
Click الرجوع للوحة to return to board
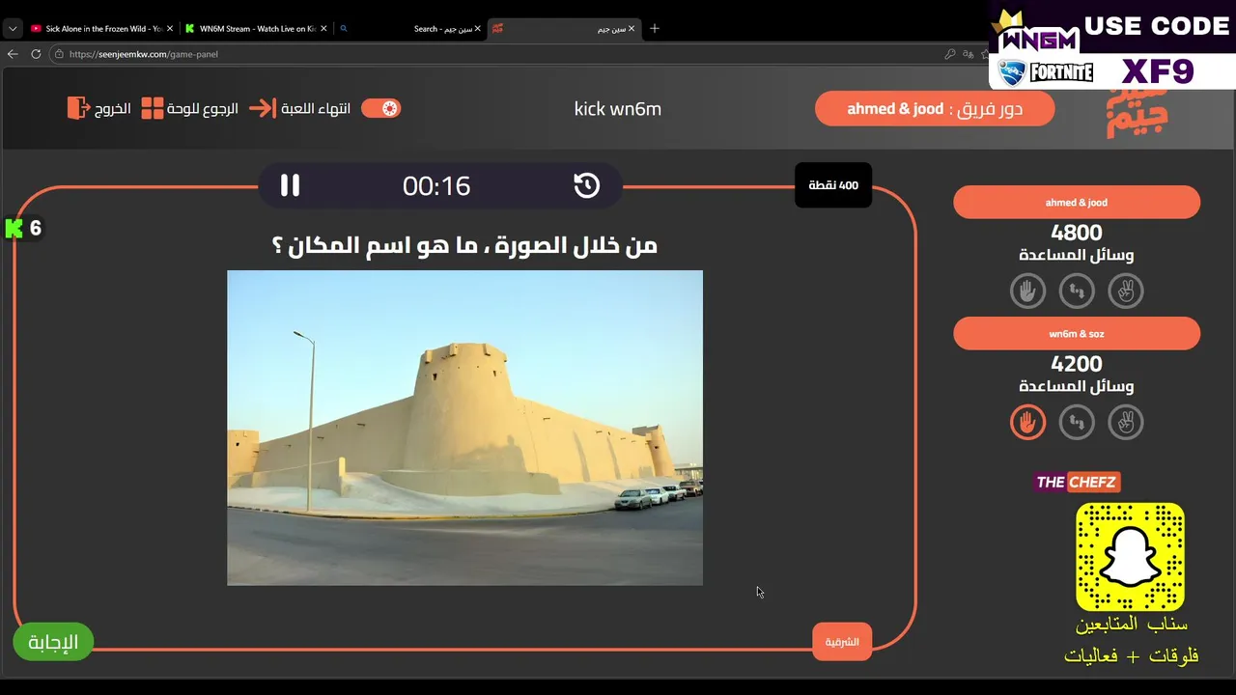[x=203, y=108]
